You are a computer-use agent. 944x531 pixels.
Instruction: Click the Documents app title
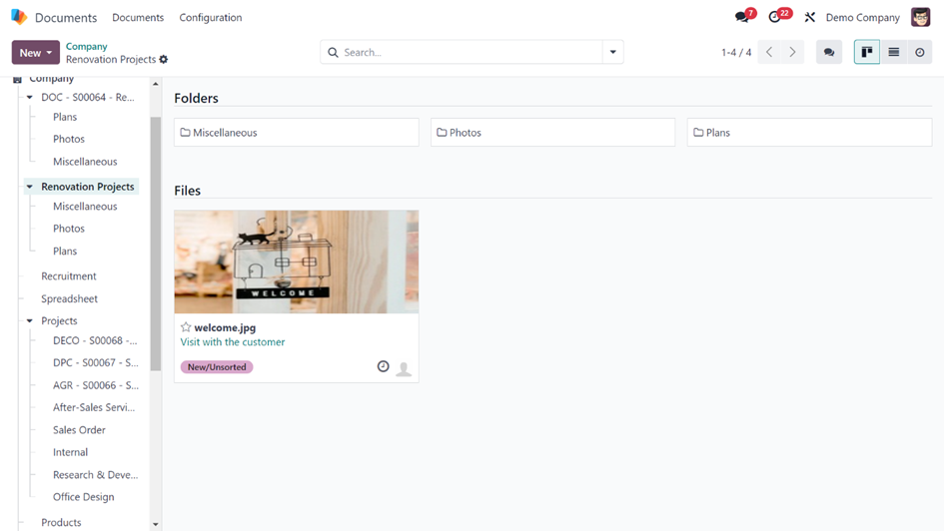pyautogui.click(x=66, y=17)
